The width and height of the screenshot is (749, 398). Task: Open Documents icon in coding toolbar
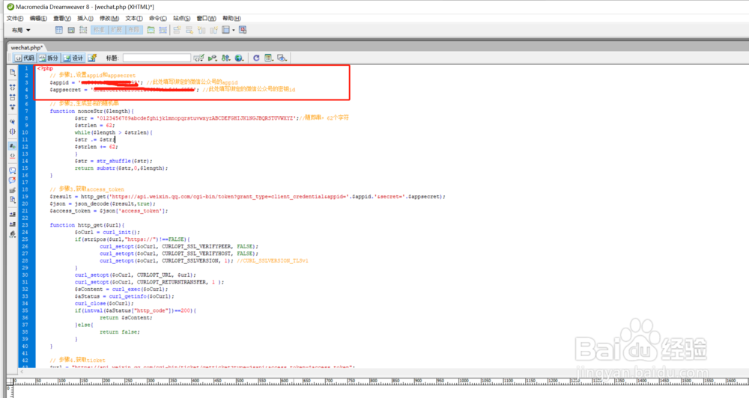(x=13, y=72)
